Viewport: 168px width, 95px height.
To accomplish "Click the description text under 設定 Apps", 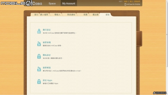I will [50, 83].
